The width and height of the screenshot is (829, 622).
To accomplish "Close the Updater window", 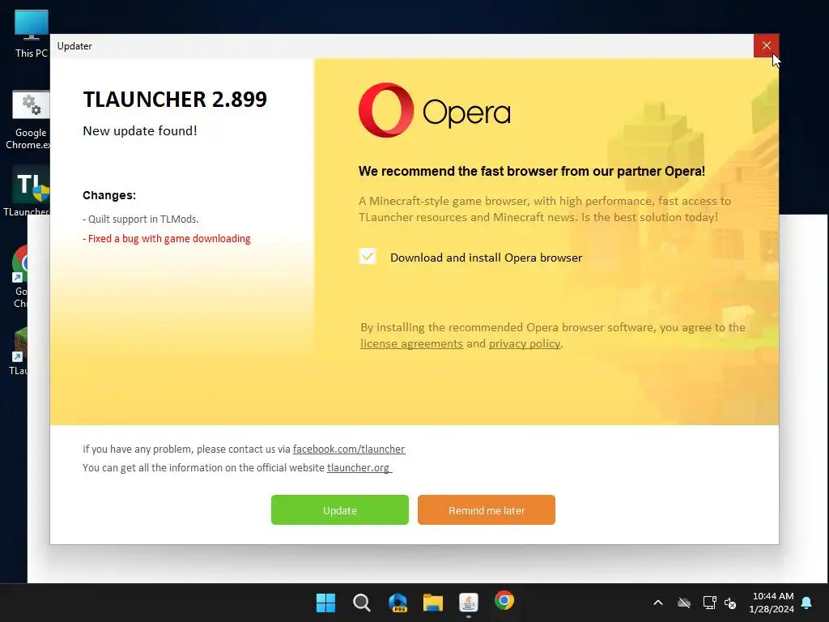I will pos(766,45).
